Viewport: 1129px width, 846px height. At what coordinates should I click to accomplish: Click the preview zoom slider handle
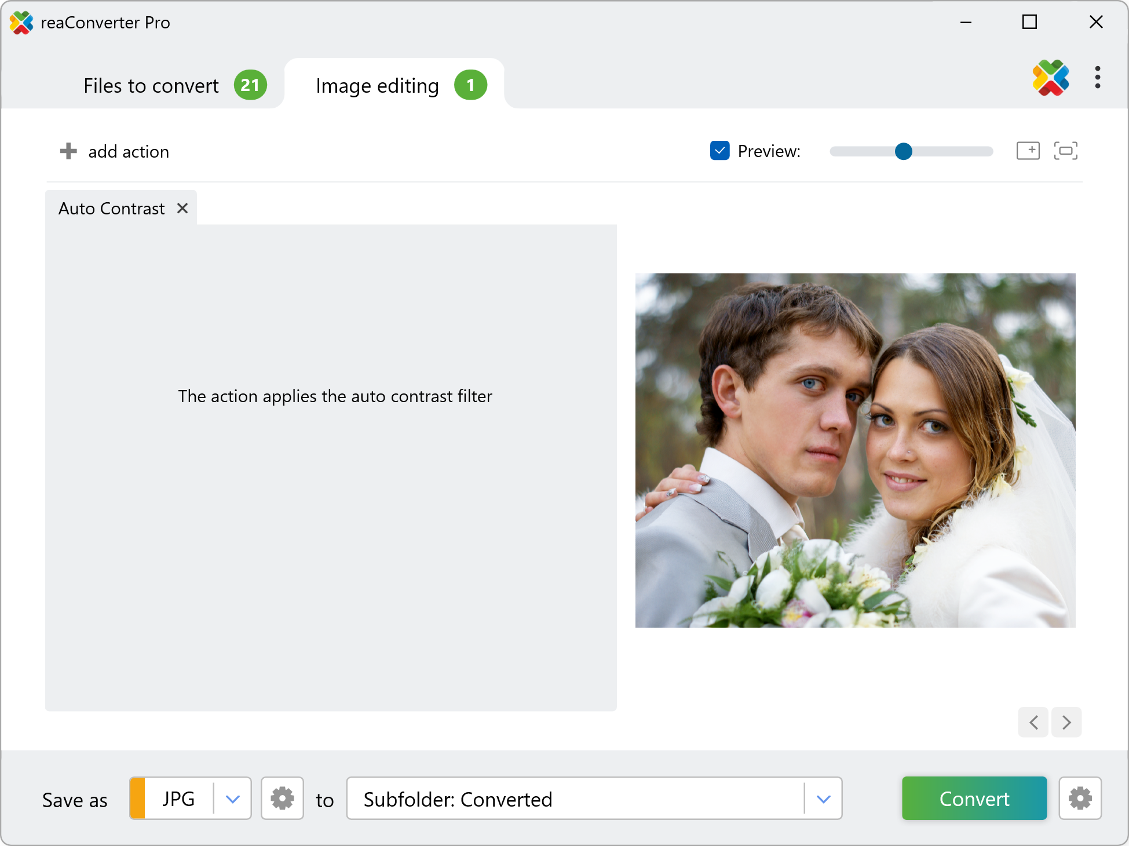[x=903, y=151]
